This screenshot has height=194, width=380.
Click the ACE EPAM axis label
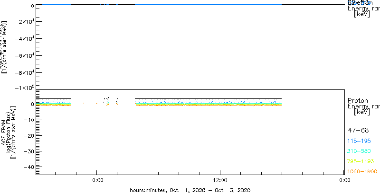tap(4, 132)
